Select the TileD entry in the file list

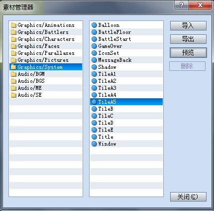126,123
